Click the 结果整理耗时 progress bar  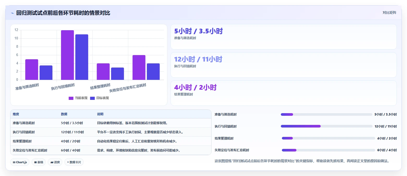click(x=328, y=138)
